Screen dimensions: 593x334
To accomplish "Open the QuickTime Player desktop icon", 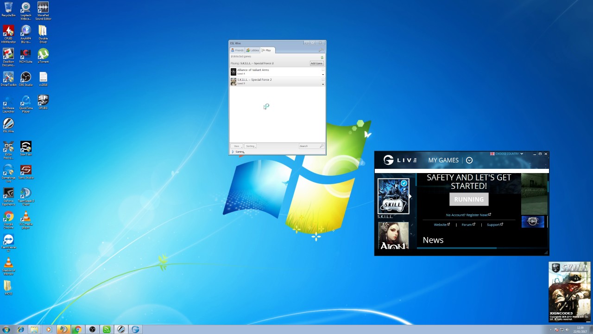I will [x=26, y=104].
